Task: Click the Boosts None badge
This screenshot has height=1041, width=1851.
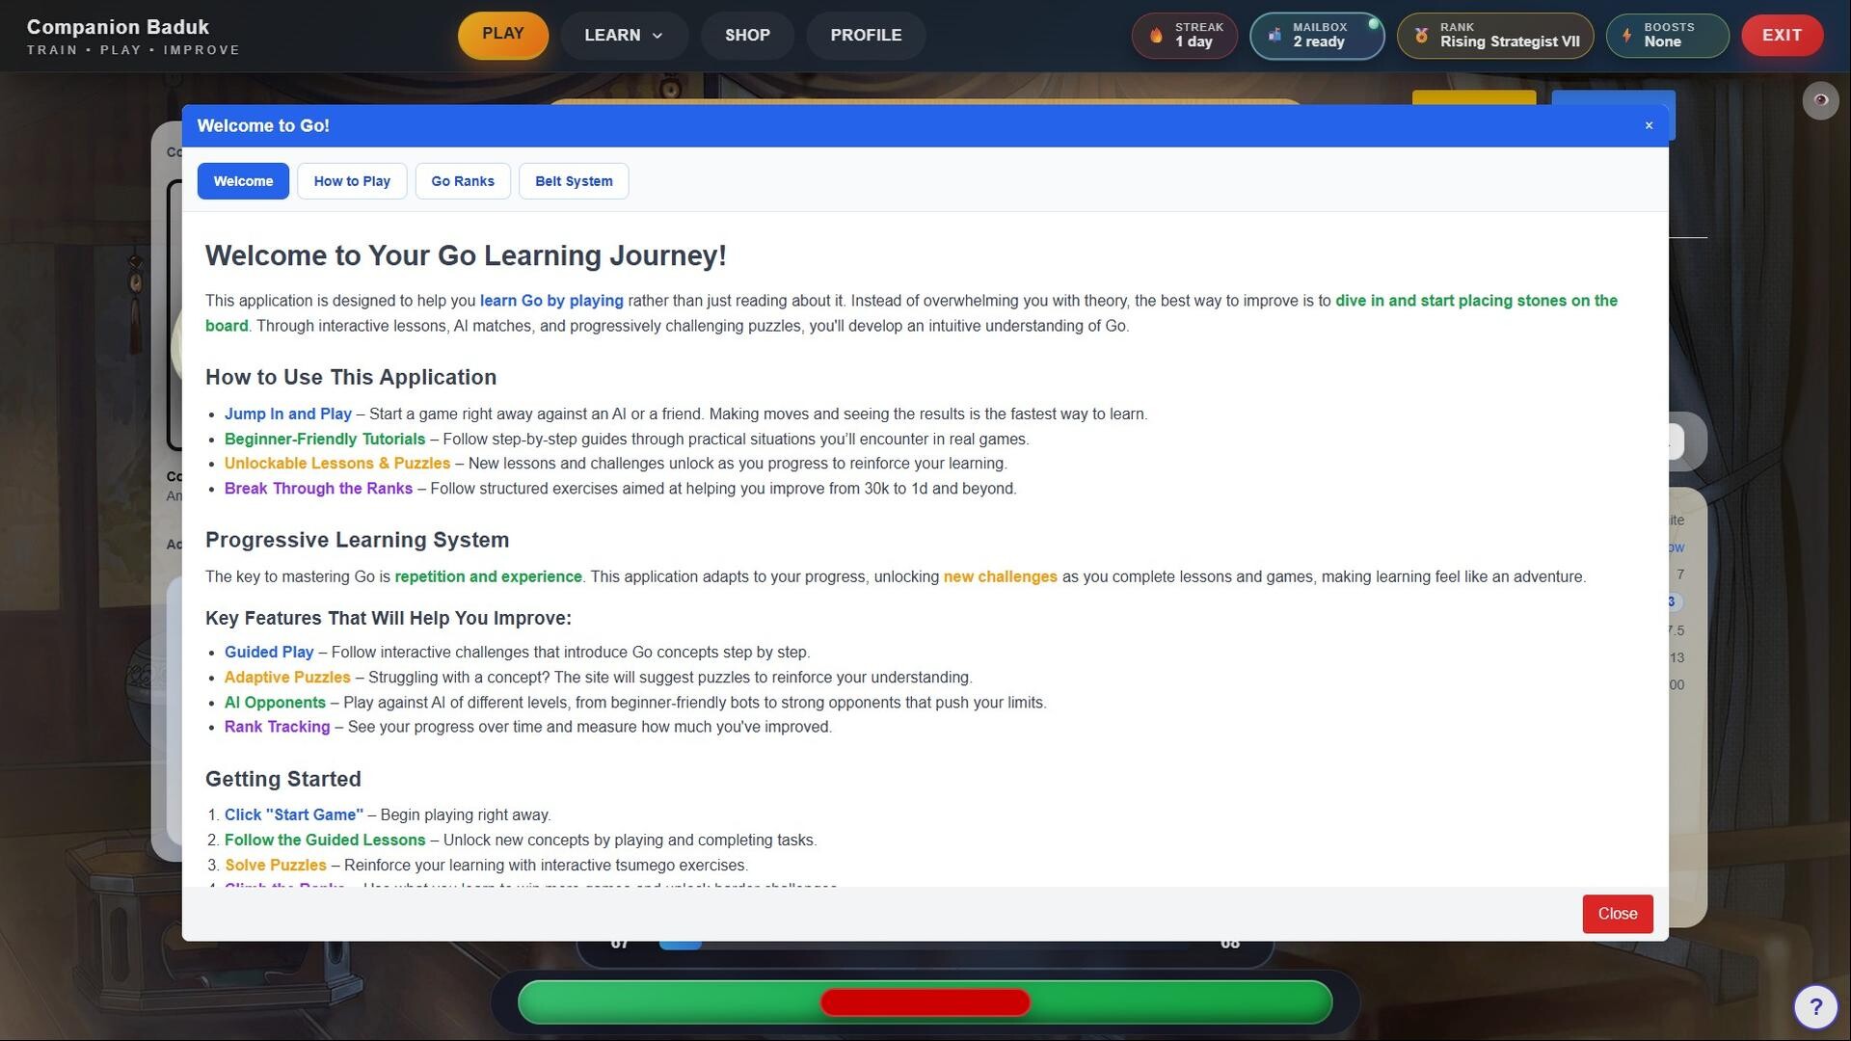Action: [1668, 36]
